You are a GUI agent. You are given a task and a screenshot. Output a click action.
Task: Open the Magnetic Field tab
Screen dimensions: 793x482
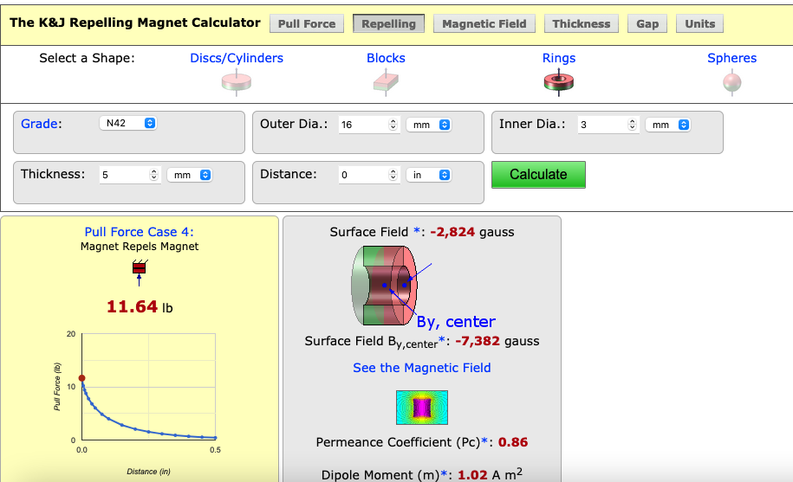pos(484,23)
